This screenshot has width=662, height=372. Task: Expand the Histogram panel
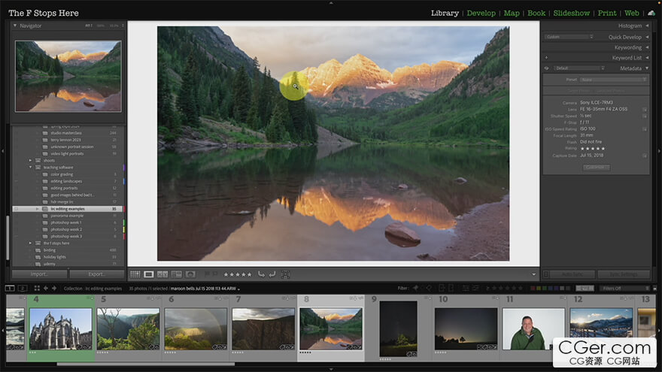point(647,26)
